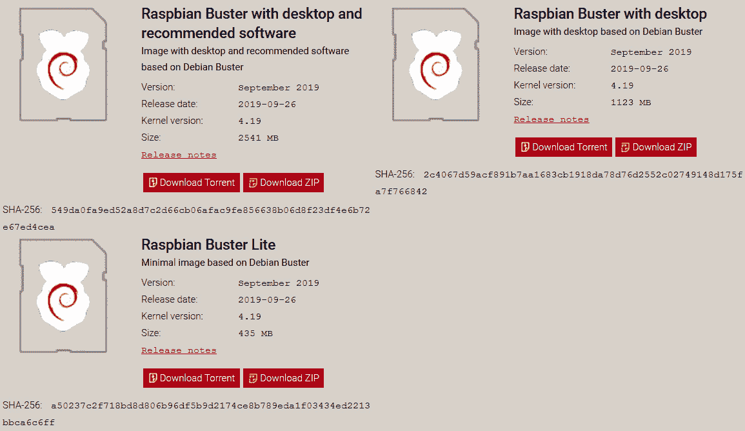This screenshot has width=745, height=431.
Task: Download ZIP for recommended software edition
Action: pos(283,183)
